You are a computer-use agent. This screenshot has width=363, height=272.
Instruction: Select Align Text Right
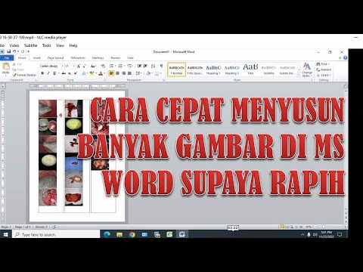pyautogui.click(x=123, y=73)
